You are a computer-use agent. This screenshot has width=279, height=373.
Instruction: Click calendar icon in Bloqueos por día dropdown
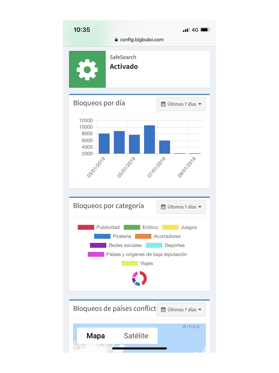coord(163,104)
